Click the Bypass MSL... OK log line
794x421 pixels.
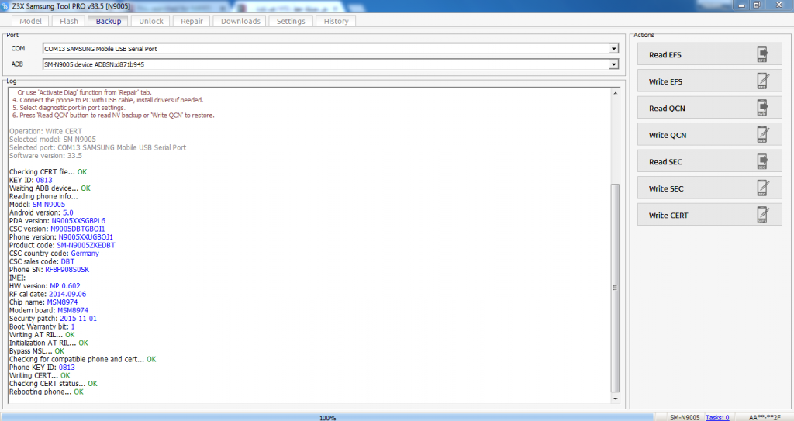click(37, 351)
